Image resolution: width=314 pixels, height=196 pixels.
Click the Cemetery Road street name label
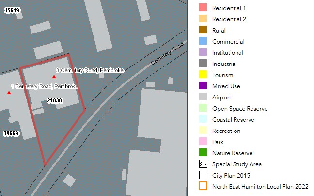[x=168, y=53]
